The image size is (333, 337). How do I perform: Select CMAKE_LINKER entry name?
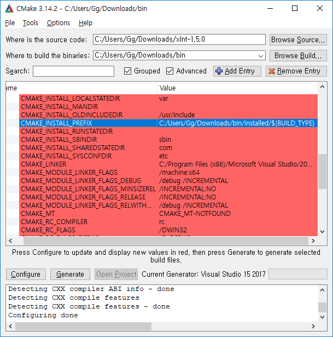click(x=44, y=164)
